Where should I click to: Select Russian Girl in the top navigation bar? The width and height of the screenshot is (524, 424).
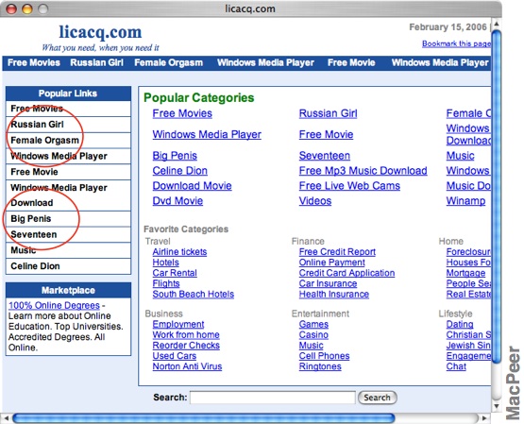pyautogui.click(x=96, y=63)
